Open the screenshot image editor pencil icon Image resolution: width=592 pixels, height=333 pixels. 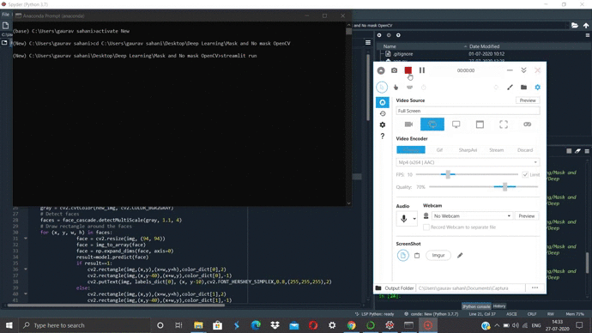(460, 256)
